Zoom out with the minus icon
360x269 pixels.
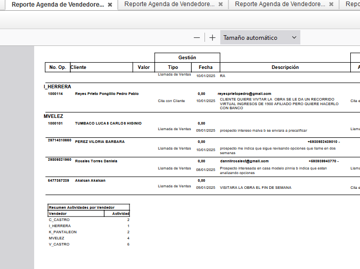point(197,38)
